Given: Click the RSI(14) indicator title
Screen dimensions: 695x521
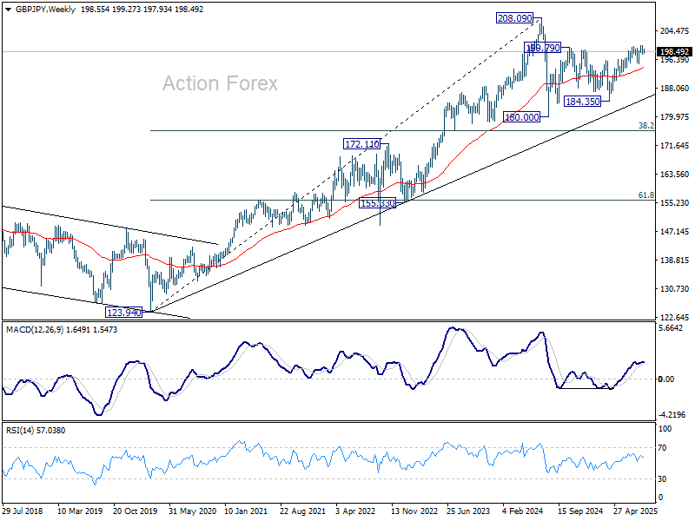Looking at the screenshot, I should 19,431.
